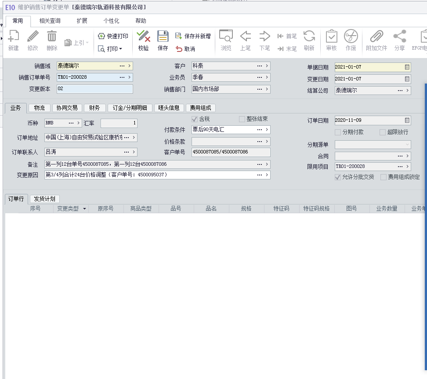Switch to the 财务 tab

point(94,108)
